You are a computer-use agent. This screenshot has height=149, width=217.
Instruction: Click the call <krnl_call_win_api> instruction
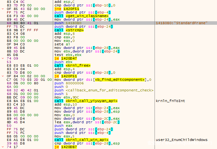click(81, 140)
